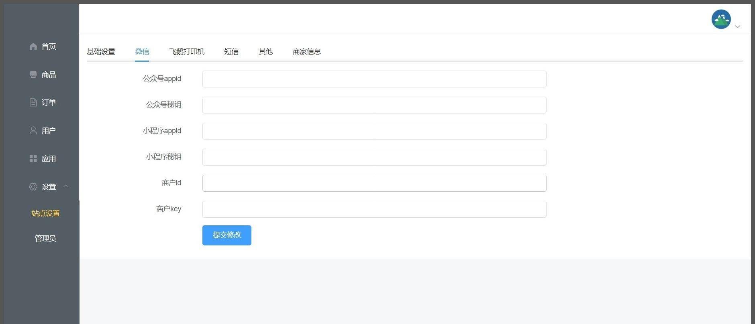
Task: Click the grid icon beside 应用
Action: [x=33, y=159]
